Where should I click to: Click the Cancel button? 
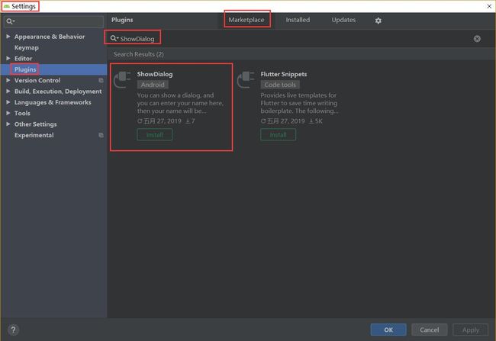[430, 330]
